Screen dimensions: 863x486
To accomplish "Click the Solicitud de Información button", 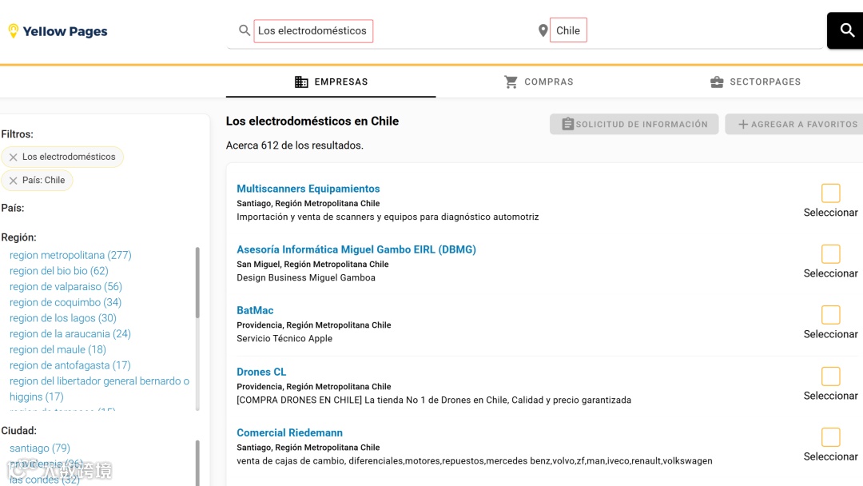I will coord(634,124).
